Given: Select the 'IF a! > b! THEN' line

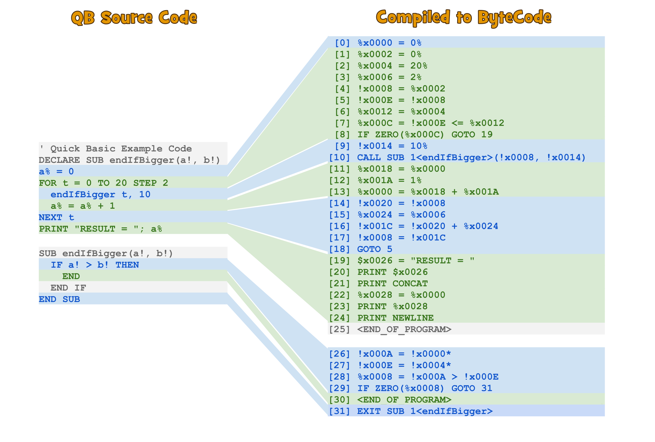Looking at the screenshot, I should pyautogui.click(x=95, y=265).
